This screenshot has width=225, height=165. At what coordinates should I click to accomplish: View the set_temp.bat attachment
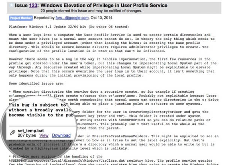44,135
